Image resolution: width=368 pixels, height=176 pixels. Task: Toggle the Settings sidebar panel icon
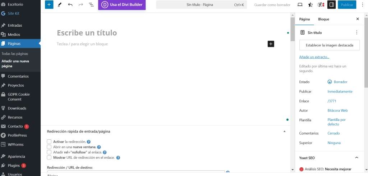pyautogui.click(x=331, y=5)
